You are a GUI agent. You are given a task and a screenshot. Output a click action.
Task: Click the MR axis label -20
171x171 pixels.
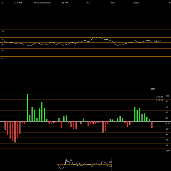click(167, 129)
